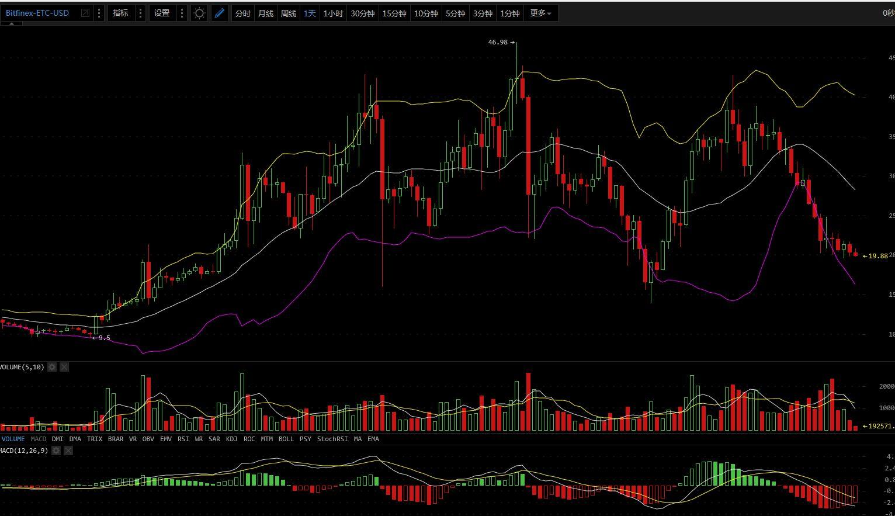Click the 192571 volume value marker
Viewport: 895px width, 516px height.
tap(881, 426)
